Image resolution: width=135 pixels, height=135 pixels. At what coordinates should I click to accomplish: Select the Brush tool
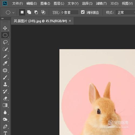5,77
